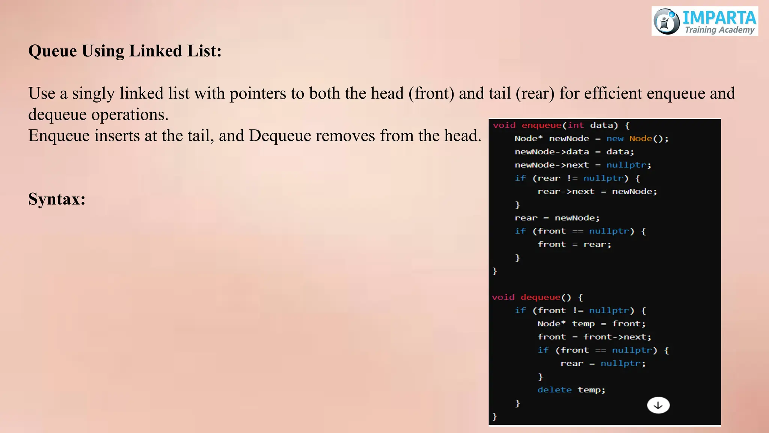Click the scroll-down arrow button in code box

[658, 405]
